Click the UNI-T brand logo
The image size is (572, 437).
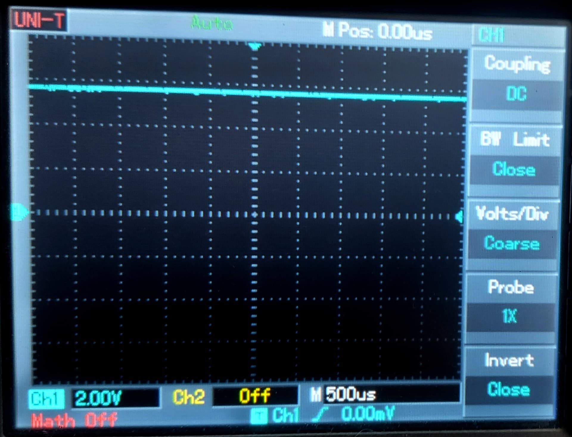39,20
